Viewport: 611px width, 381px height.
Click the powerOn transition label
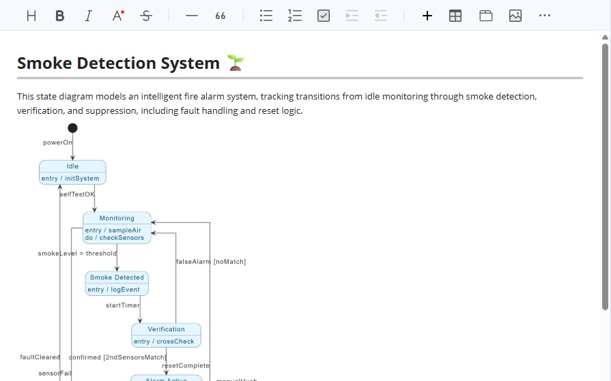[x=57, y=142]
